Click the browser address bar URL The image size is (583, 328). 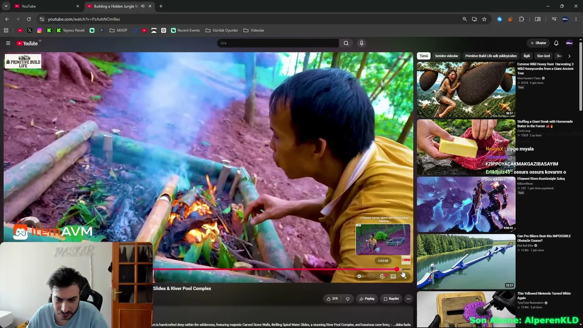[x=84, y=19]
